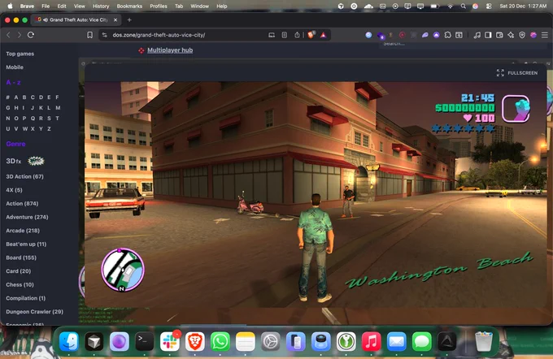Select letter A in the A-Z index
The height and width of the screenshot is (359, 553).
pyautogui.click(x=16, y=97)
